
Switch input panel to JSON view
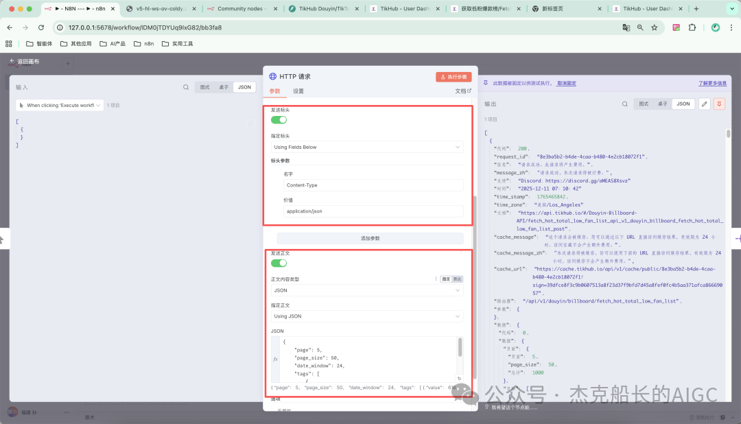[x=244, y=87]
